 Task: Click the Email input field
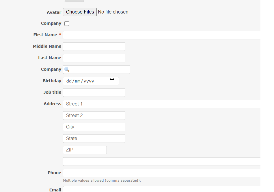[144, 190]
